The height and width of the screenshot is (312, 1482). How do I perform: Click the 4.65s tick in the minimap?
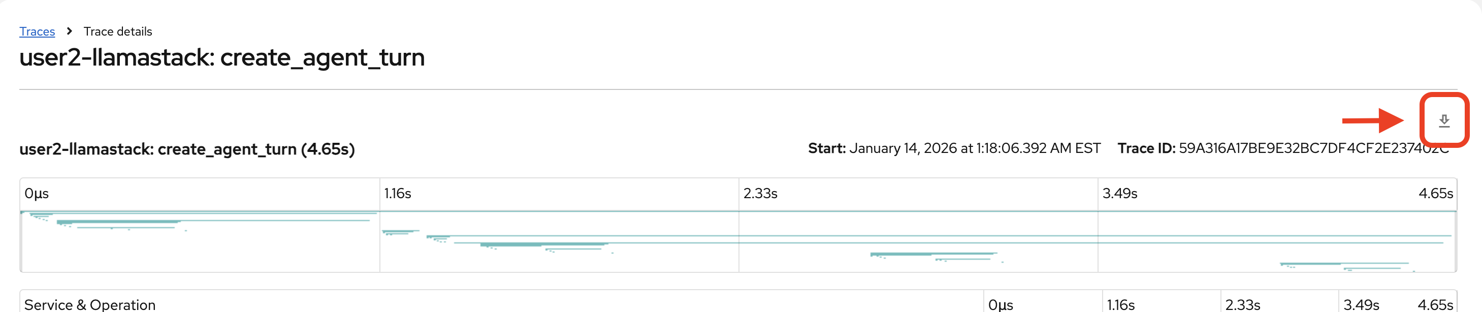tap(1435, 194)
